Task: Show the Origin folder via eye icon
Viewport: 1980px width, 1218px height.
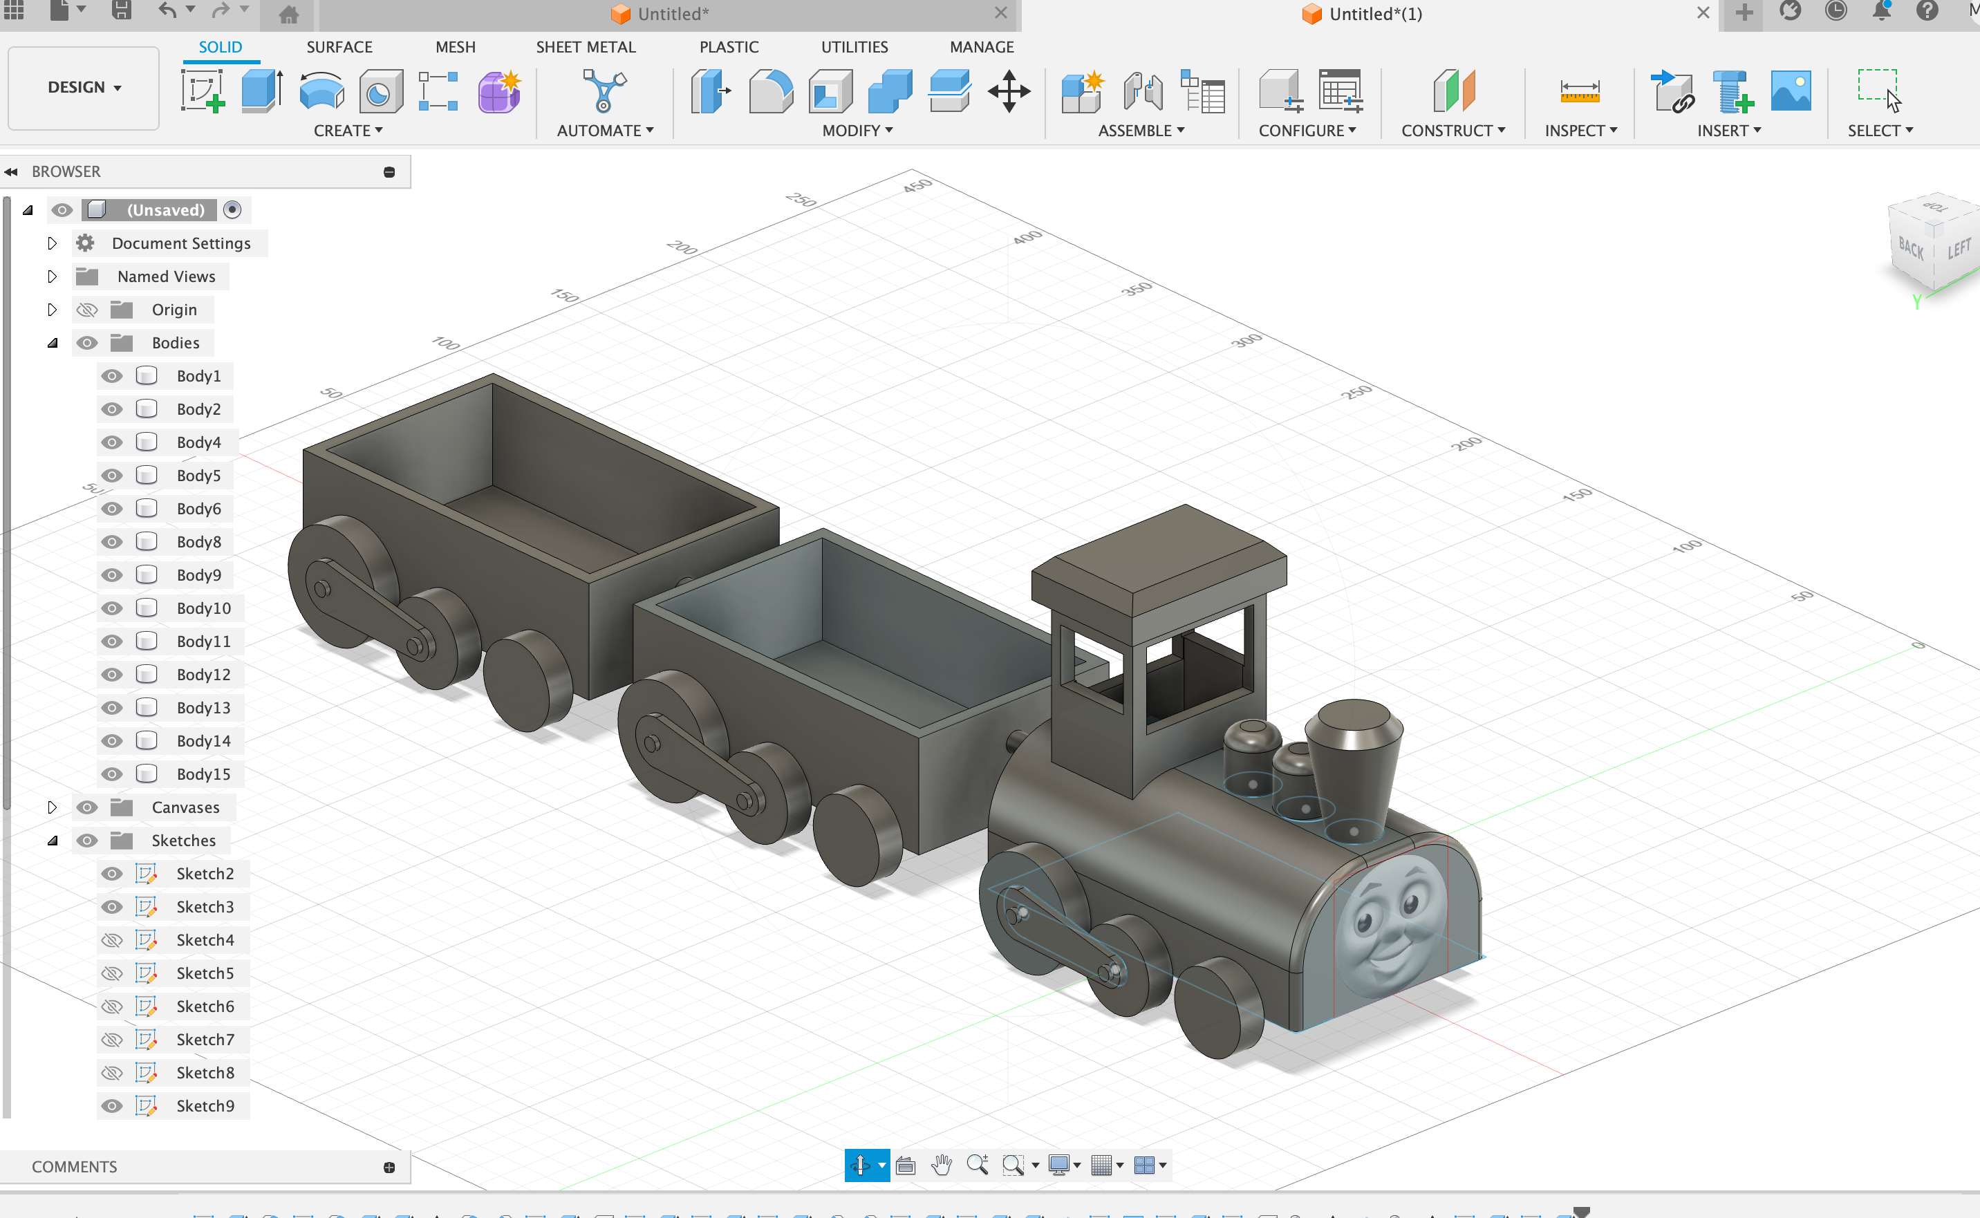Action: click(87, 309)
